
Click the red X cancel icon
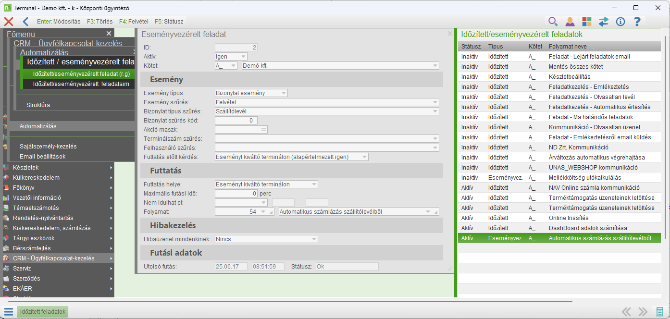(x=9, y=22)
